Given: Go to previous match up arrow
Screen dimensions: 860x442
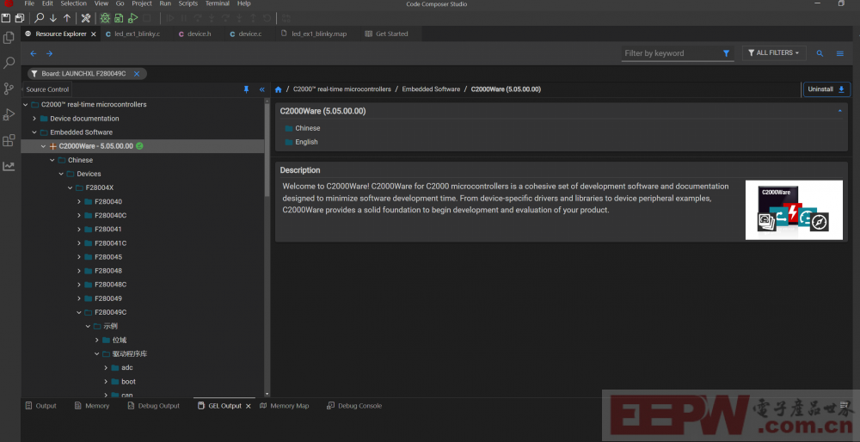Looking at the screenshot, I should click(x=67, y=18).
